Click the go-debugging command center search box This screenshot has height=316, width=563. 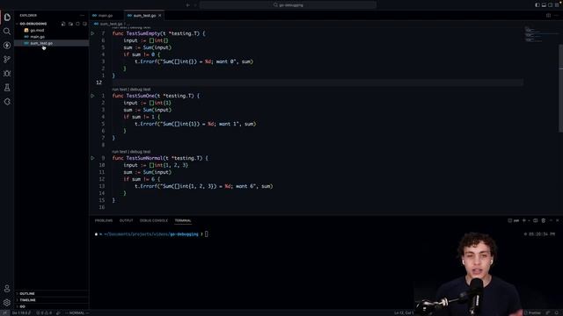(288, 5)
